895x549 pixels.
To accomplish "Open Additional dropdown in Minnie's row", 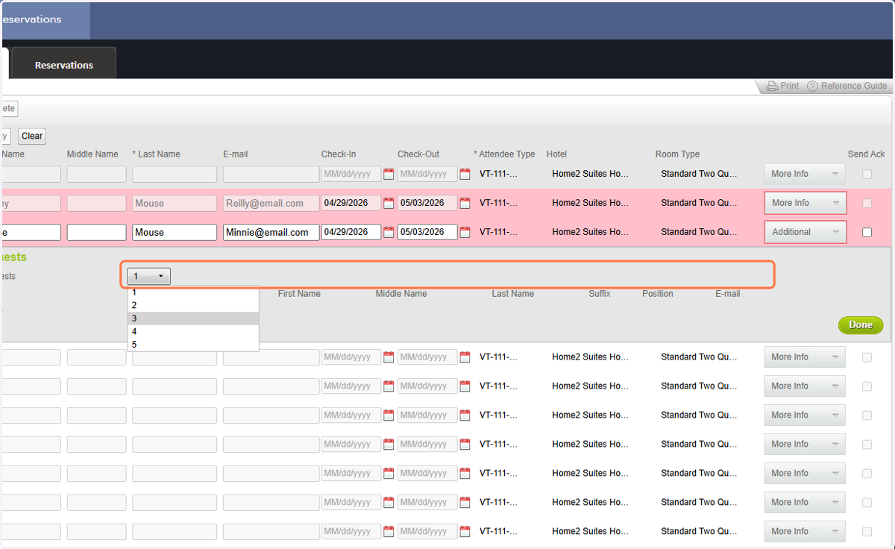I will (x=805, y=232).
